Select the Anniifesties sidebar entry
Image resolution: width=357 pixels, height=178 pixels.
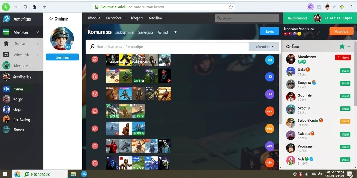tap(21, 77)
